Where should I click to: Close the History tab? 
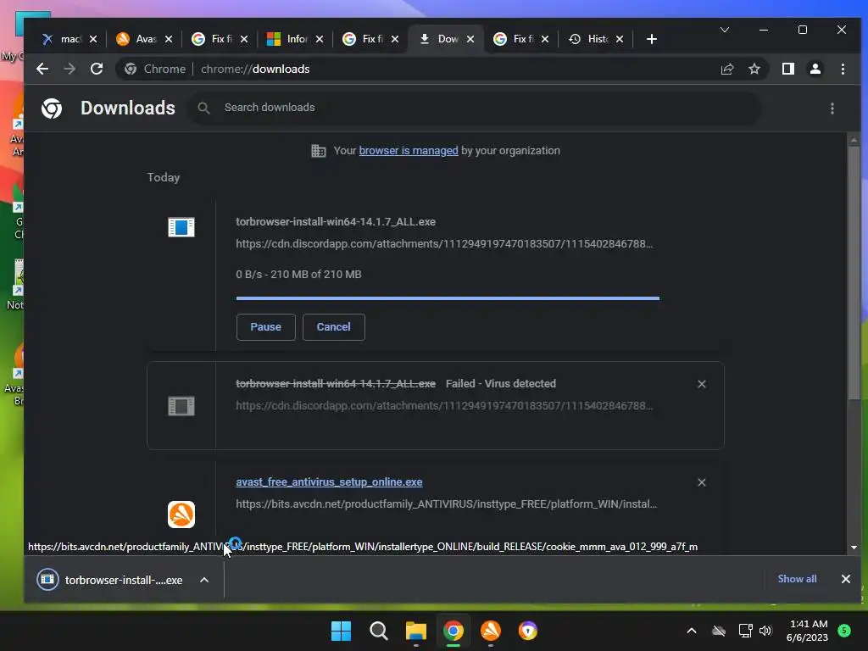[x=620, y=39]
